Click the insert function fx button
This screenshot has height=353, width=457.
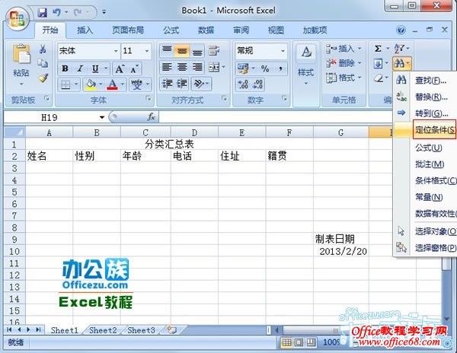[151, 117]
